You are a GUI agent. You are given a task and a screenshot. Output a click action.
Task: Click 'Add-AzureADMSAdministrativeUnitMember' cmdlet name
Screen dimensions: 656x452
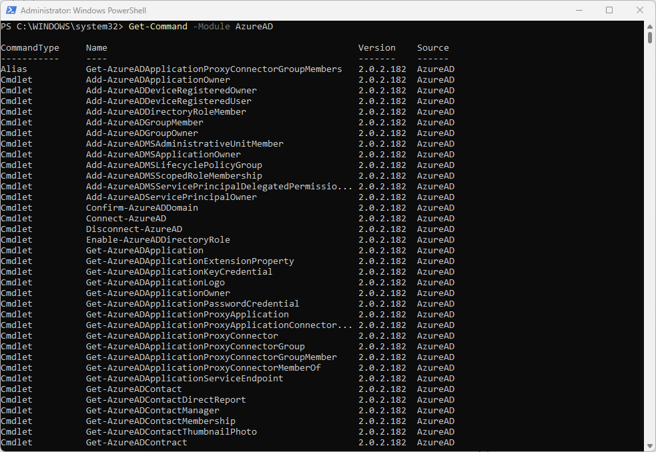click(184, 144)
